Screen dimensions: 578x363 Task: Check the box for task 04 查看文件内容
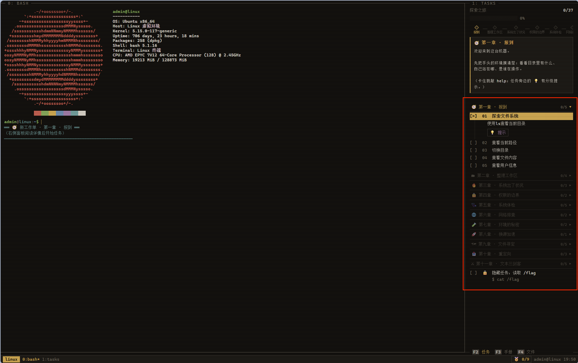click(473, 158)
